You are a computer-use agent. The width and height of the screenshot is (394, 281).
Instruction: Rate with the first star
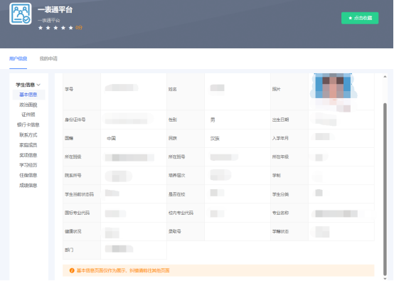point(41,28)
